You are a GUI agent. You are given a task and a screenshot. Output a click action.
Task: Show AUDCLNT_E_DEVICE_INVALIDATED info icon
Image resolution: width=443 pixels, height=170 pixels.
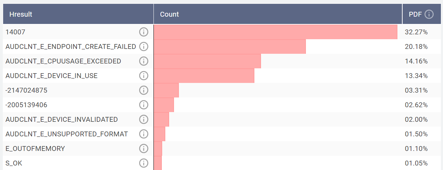point(144,119)
